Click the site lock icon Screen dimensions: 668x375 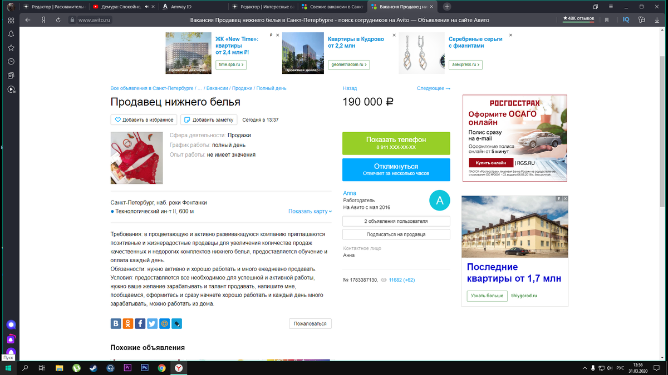(72, 19)
